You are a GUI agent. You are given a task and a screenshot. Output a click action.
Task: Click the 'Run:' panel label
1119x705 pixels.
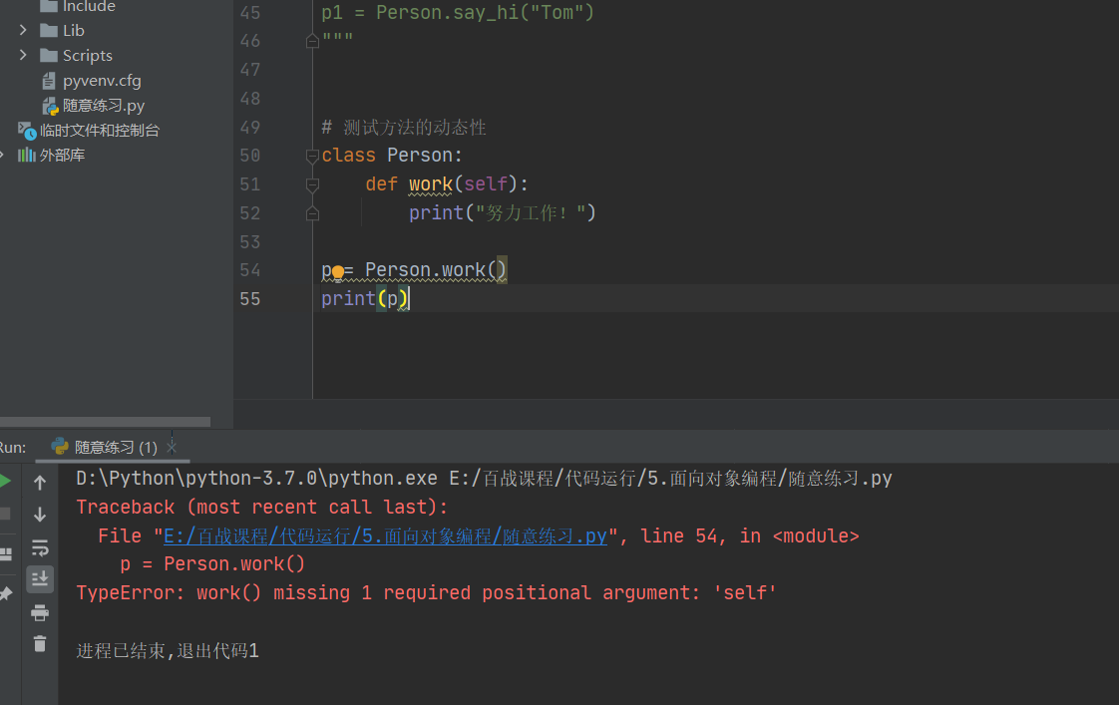coord(12,448)
